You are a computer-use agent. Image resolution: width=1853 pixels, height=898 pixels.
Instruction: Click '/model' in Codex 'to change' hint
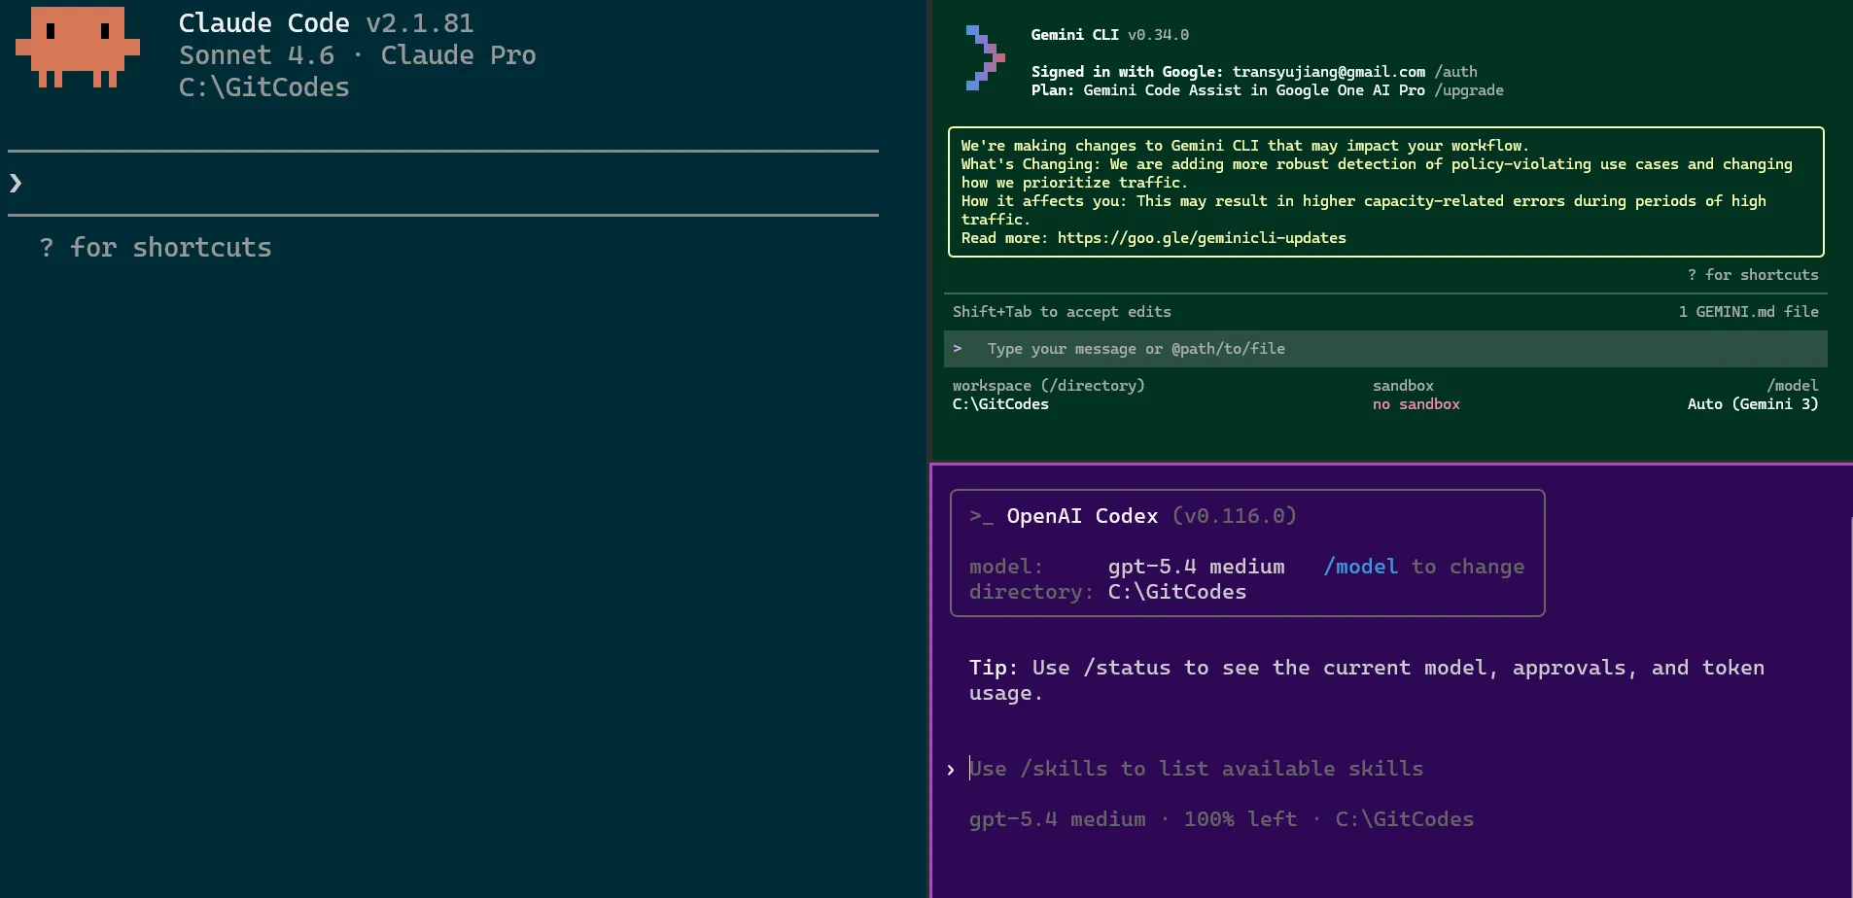point(1360,567)
